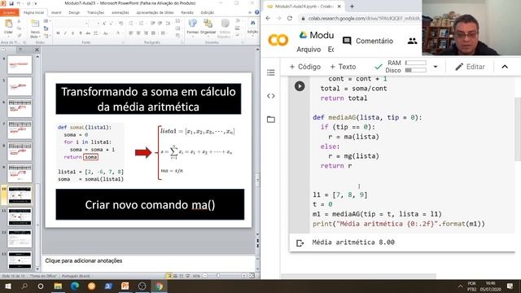Select slide 7 thumbnail in pane
This screenshot has width=521, height=293.
(20, 130)
